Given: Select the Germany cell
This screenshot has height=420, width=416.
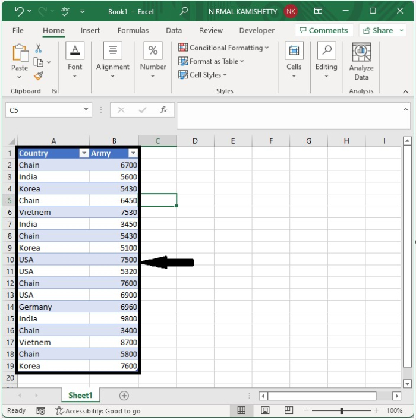Looking at the screenshot, I should tap(53, 307).
